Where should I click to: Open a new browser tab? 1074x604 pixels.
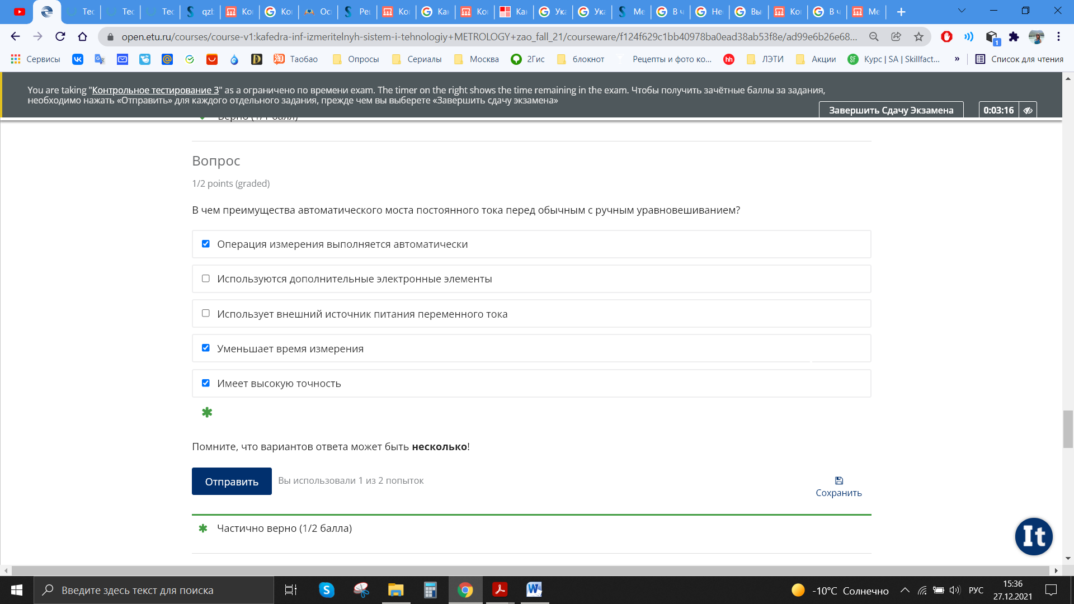[x=901, y=12]
